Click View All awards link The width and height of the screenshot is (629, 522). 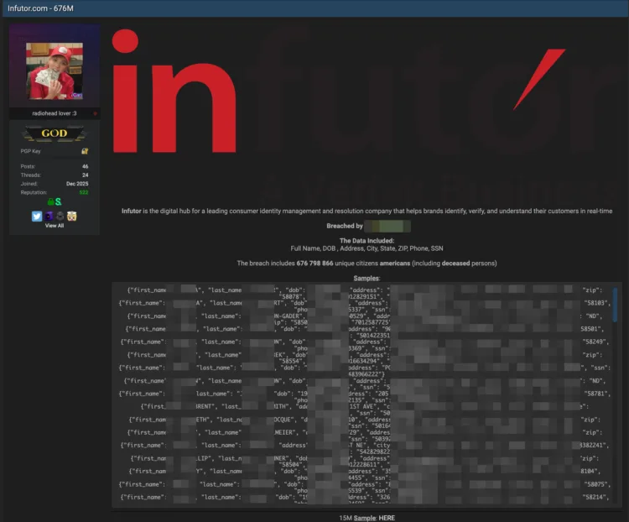coord(55,226)
